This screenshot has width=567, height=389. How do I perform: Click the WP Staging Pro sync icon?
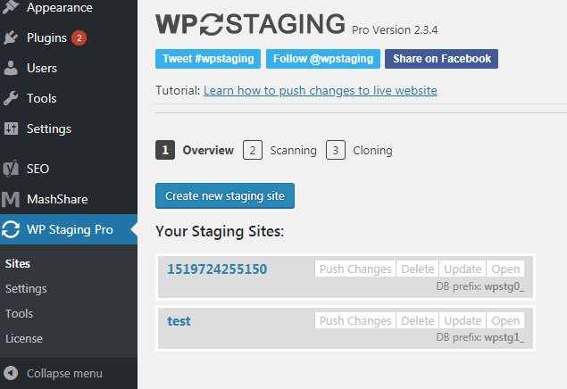pyautogui.click(x=11, y=229)
